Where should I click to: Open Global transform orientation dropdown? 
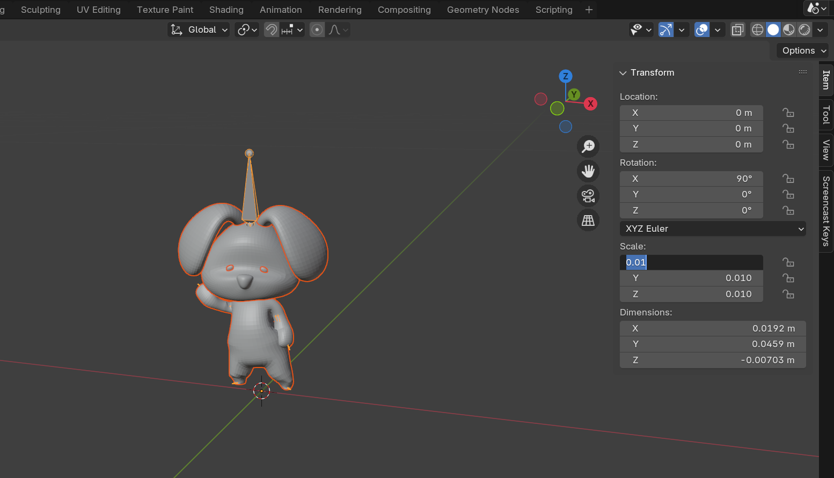click(x=199, y=30)
